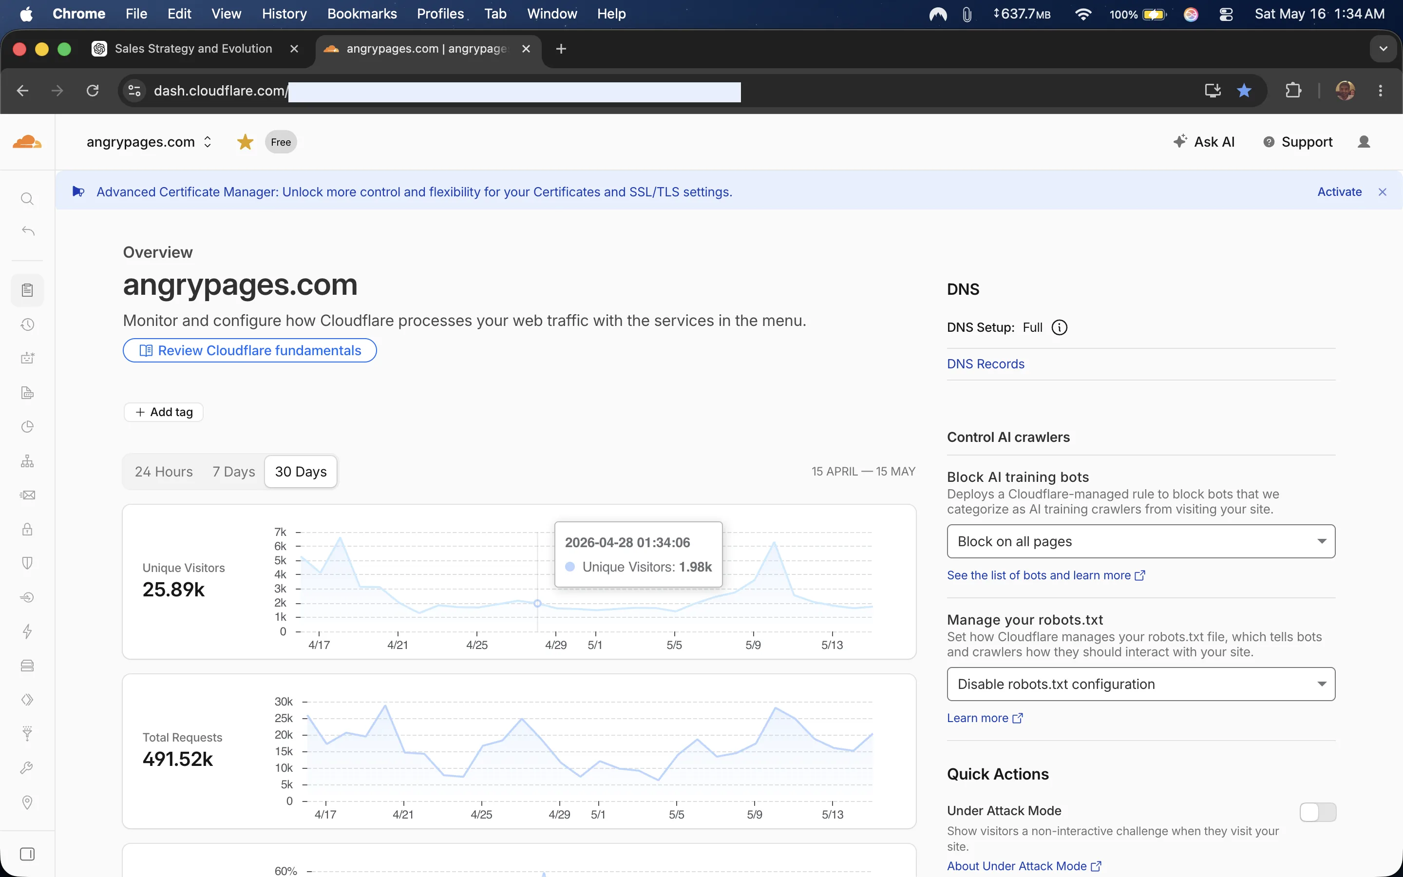Click Activate on the Certificate Manager banner
This screenshot has height=877, width=1403.
(x=1339, y=191)
